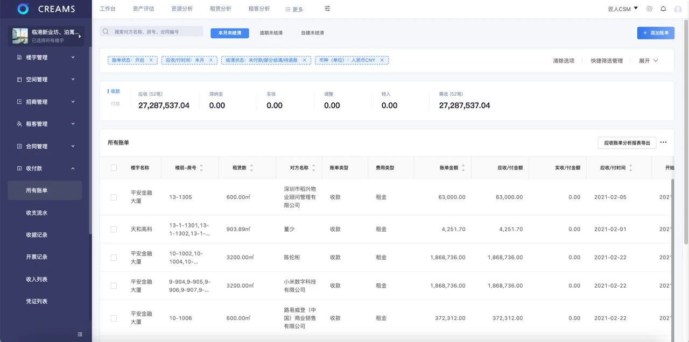Open 资产评估 top navigation item
Screen dimensions: 689x342
tap(143, 9)
